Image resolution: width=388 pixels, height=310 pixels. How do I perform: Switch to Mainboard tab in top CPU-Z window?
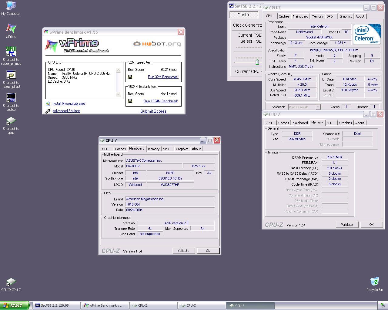pos(300,16)
